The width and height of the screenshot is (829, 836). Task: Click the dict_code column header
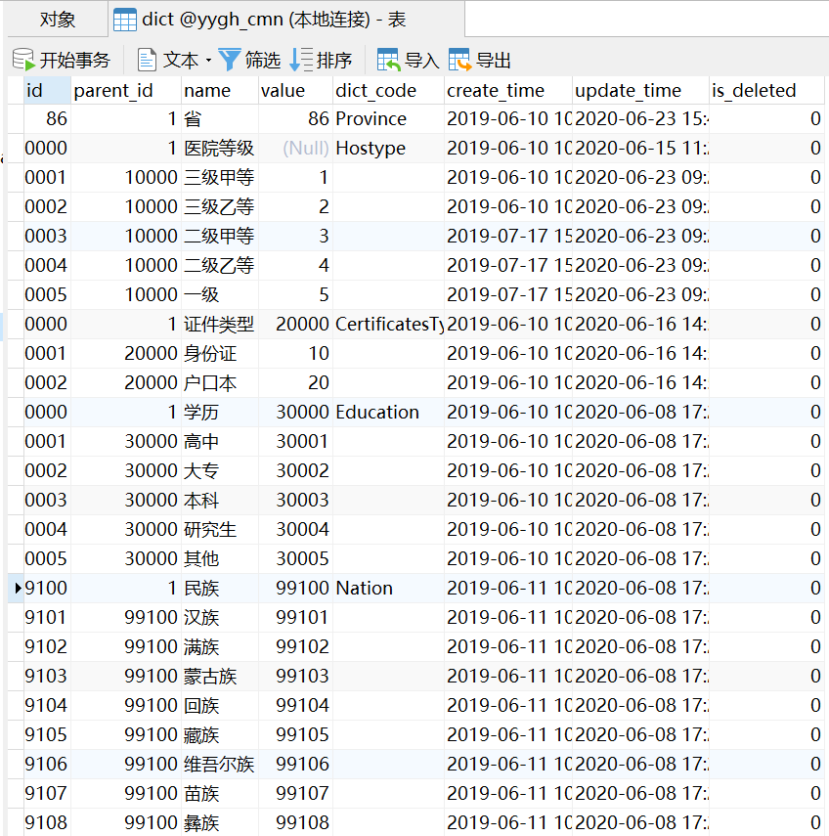tap(388, 90)
